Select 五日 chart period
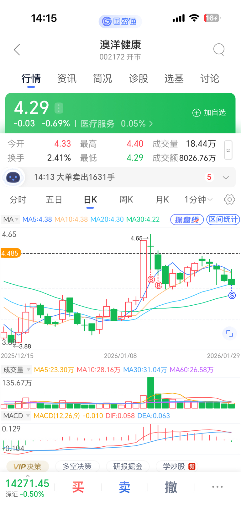This screenshot has width=241, height=523. point(54,200)
